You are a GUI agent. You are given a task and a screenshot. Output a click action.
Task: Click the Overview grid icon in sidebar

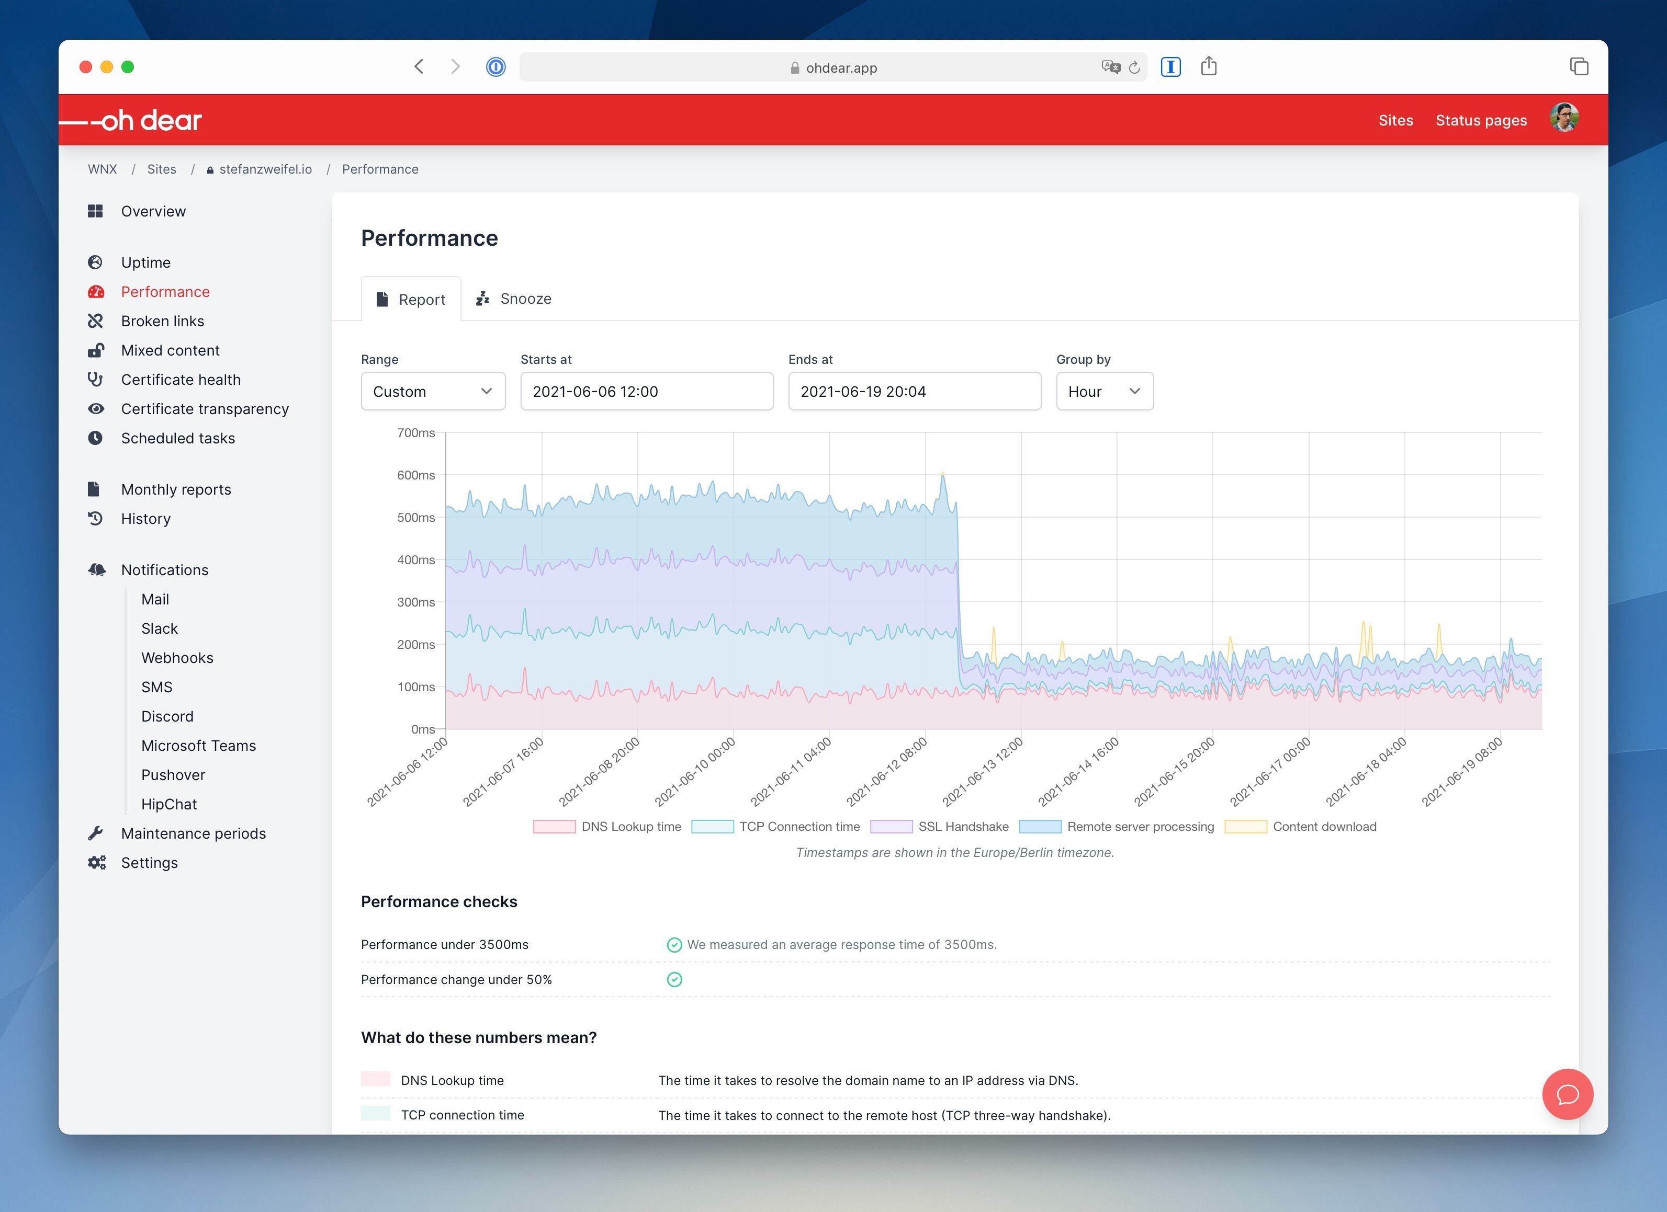(96, 212)
